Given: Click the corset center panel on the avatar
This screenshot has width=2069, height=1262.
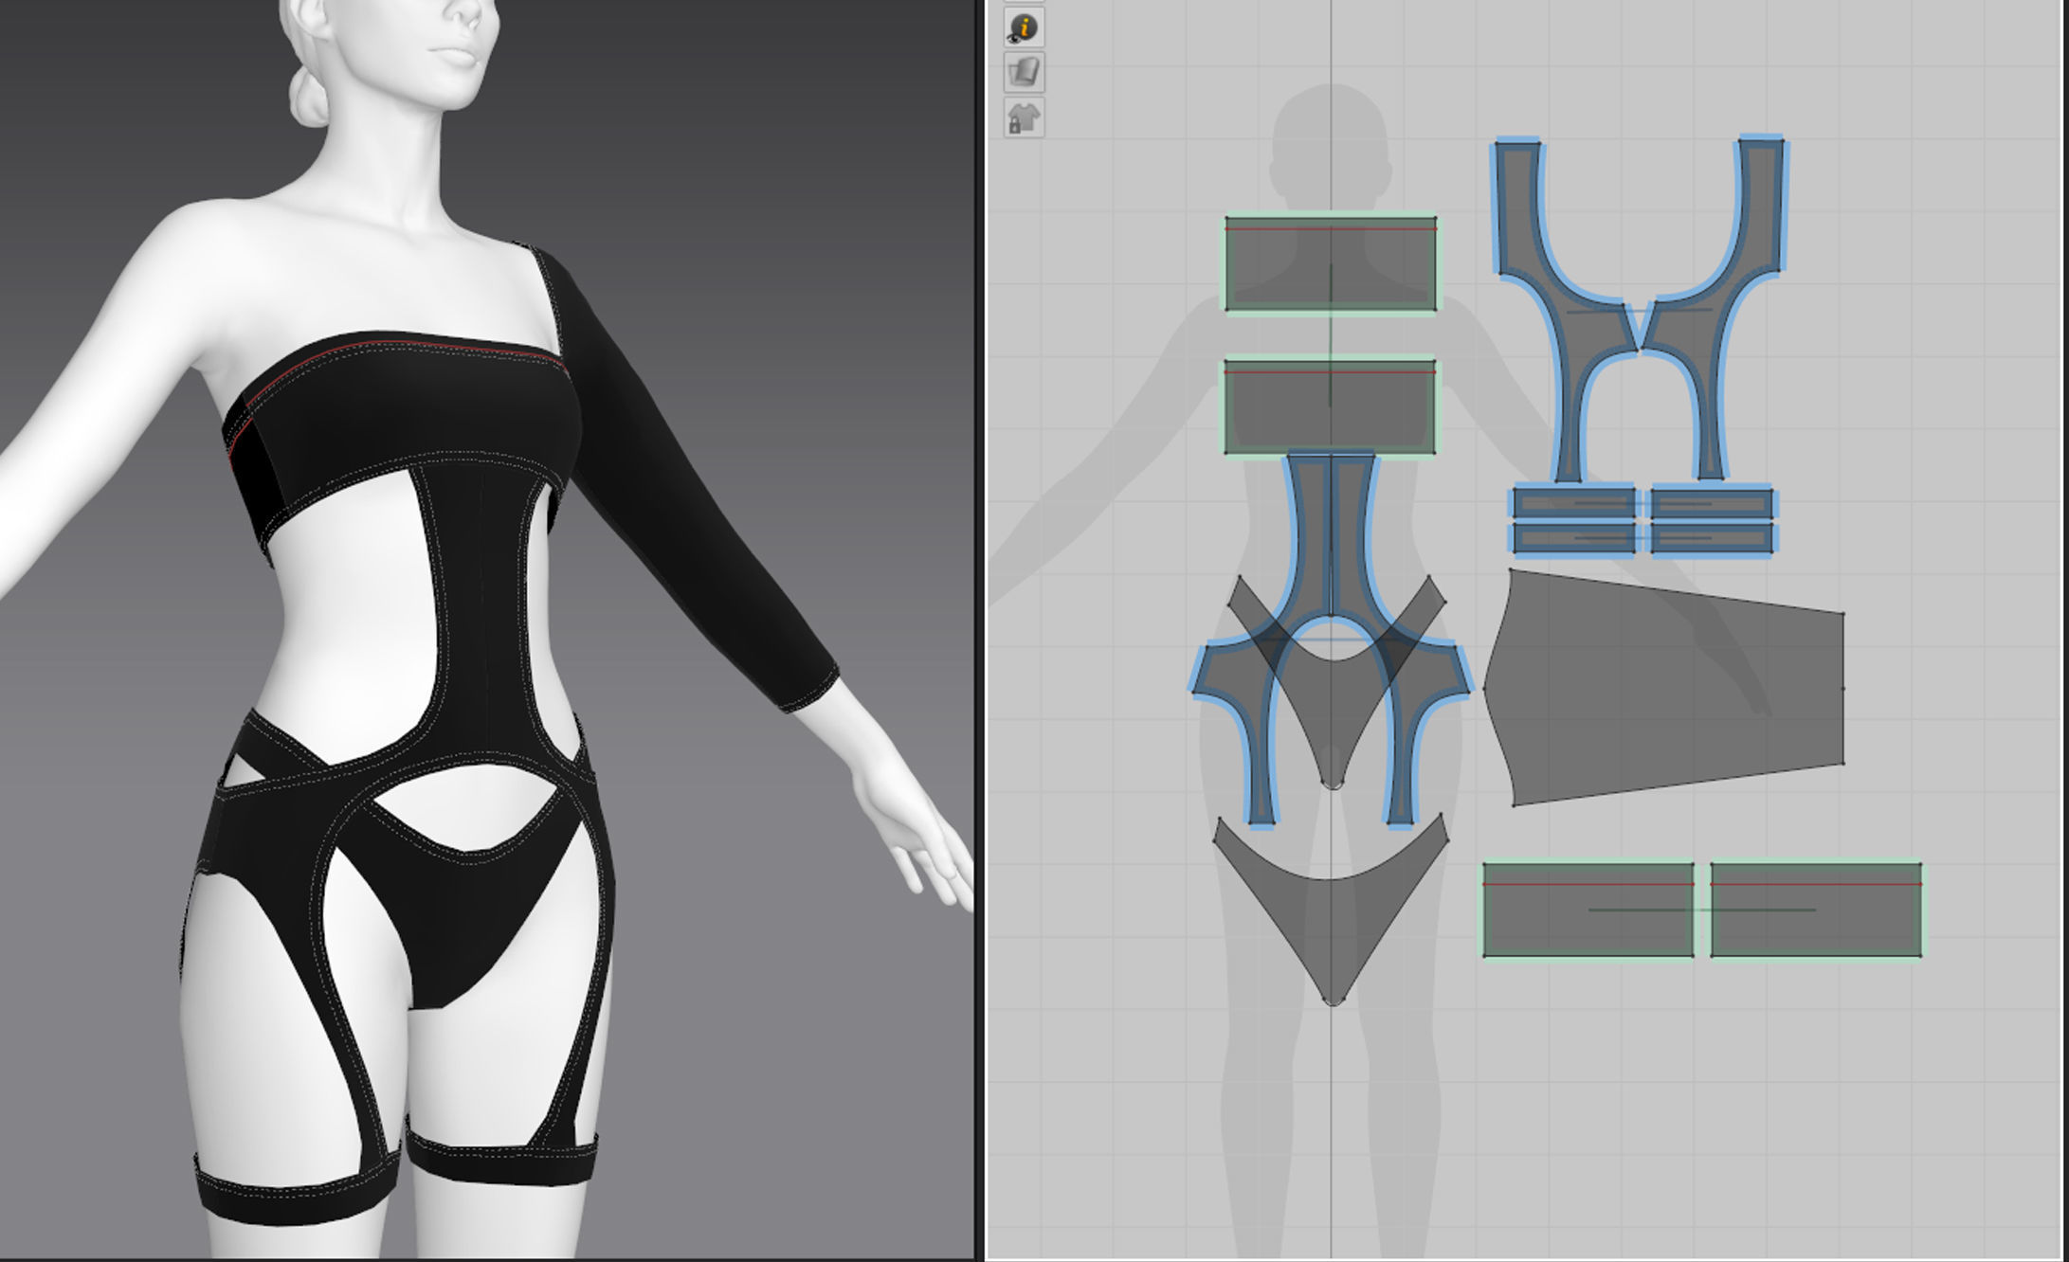Looking at the screenshot, I should pos(483,606).
